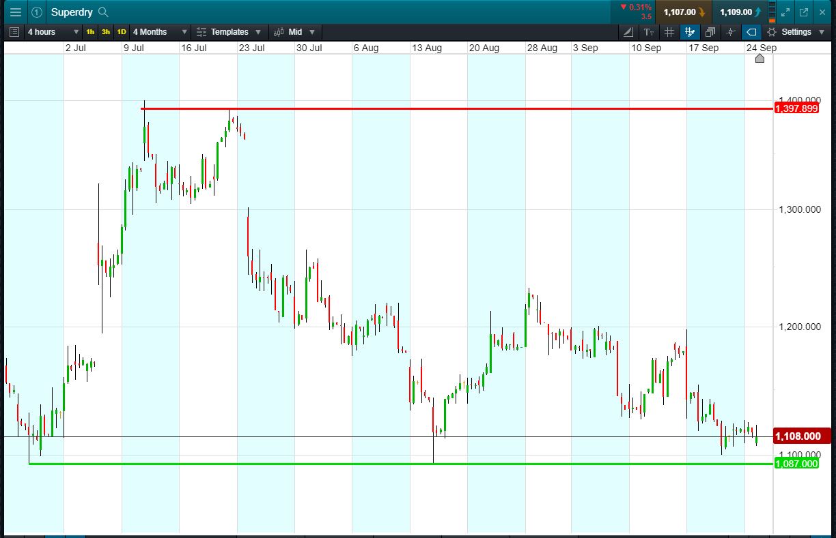Open the hamburger main menu
Image resolution: width=836 pixels, height=538 pixels.
pos(15,12)
